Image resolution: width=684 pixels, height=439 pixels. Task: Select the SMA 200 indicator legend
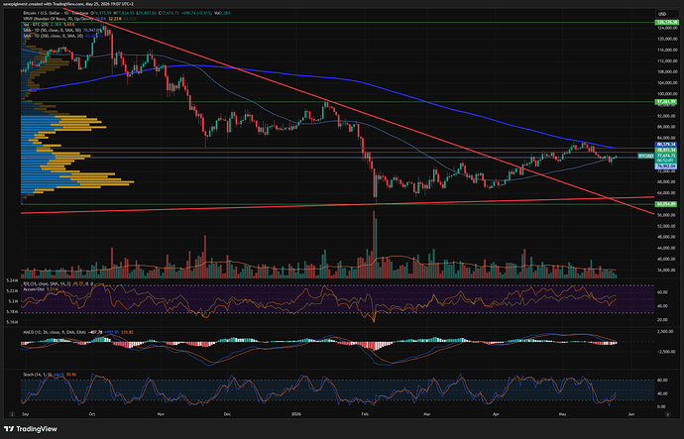click(x=54, y=36)
